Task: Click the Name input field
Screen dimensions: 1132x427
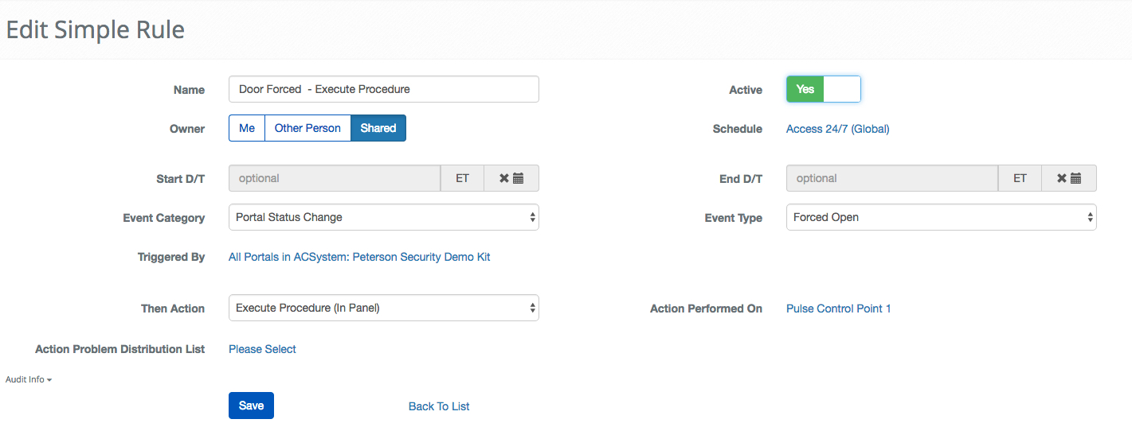Action: pyautogui.click(x=383, y=89)
